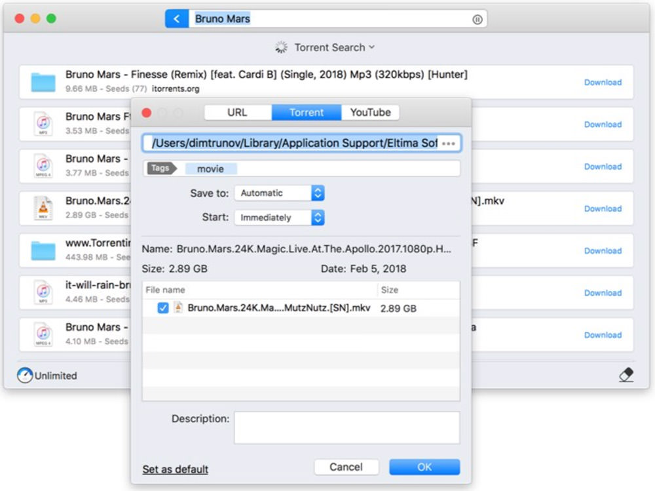Click the Tags label icon

click(x=161, y=168)
